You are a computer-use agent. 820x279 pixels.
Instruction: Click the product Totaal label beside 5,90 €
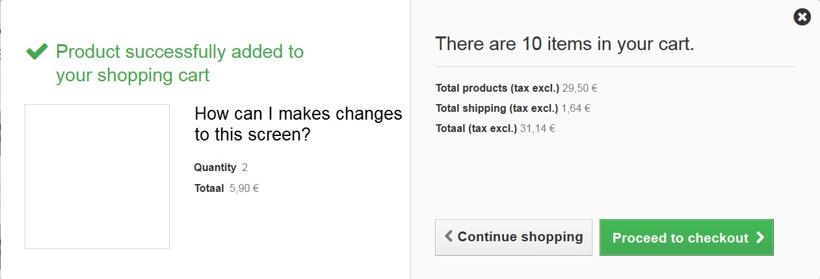click(x=208, y=189)
